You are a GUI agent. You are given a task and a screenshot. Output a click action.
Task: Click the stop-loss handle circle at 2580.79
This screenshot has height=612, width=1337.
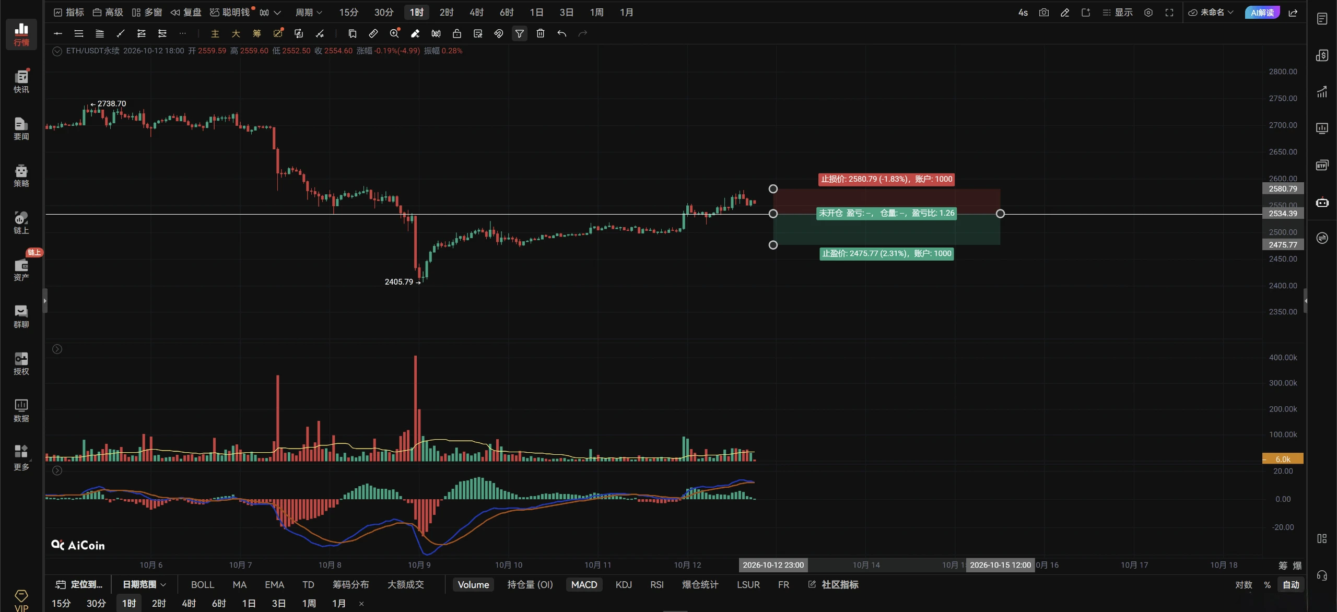(773, 189)
